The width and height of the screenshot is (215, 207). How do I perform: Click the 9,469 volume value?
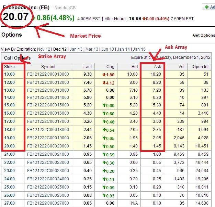[179, 154]
